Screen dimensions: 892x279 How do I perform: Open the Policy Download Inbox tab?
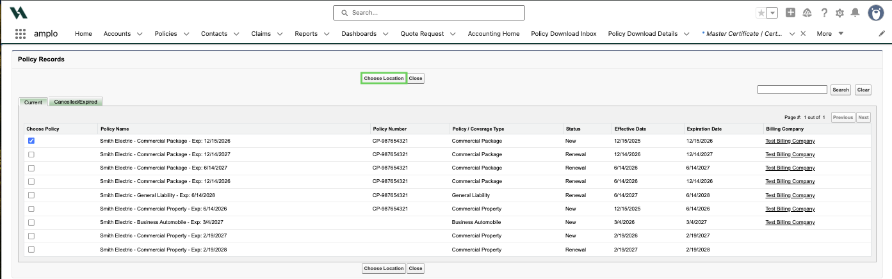point(564,34)
